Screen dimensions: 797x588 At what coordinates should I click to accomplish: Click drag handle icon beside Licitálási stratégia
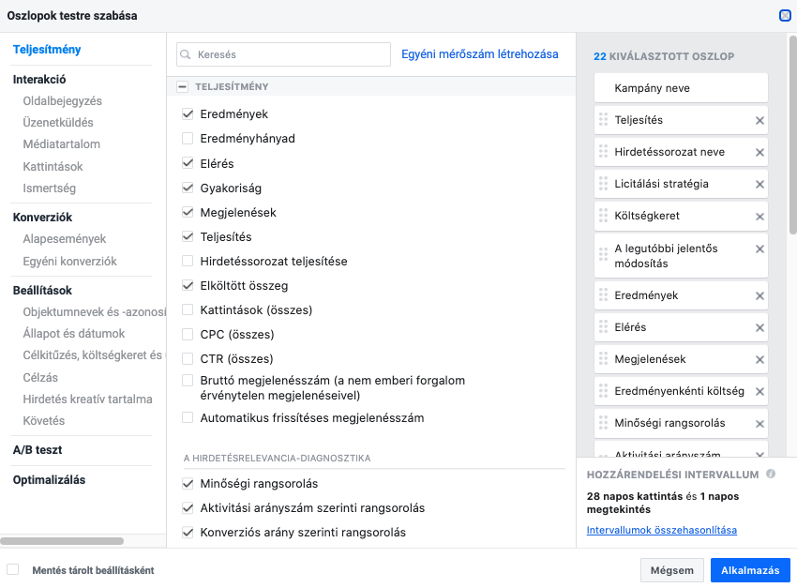[603, 184]
